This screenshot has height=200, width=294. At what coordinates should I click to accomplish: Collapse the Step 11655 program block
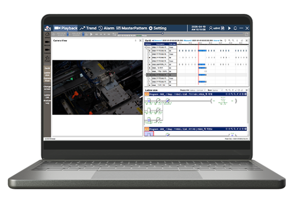pyautogui.click(x=147, y=129)
